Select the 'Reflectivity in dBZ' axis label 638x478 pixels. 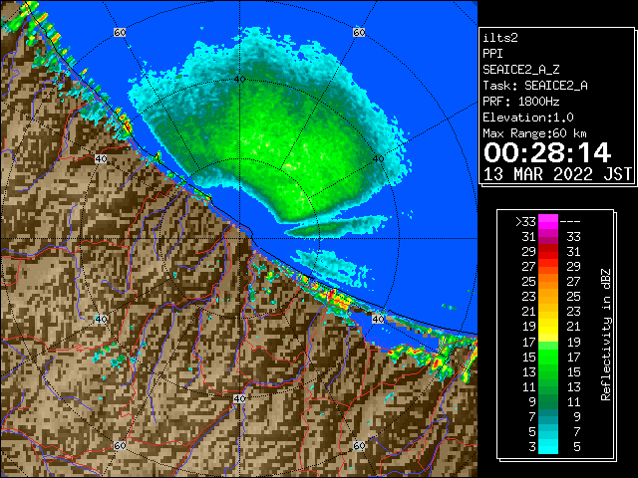606,335
